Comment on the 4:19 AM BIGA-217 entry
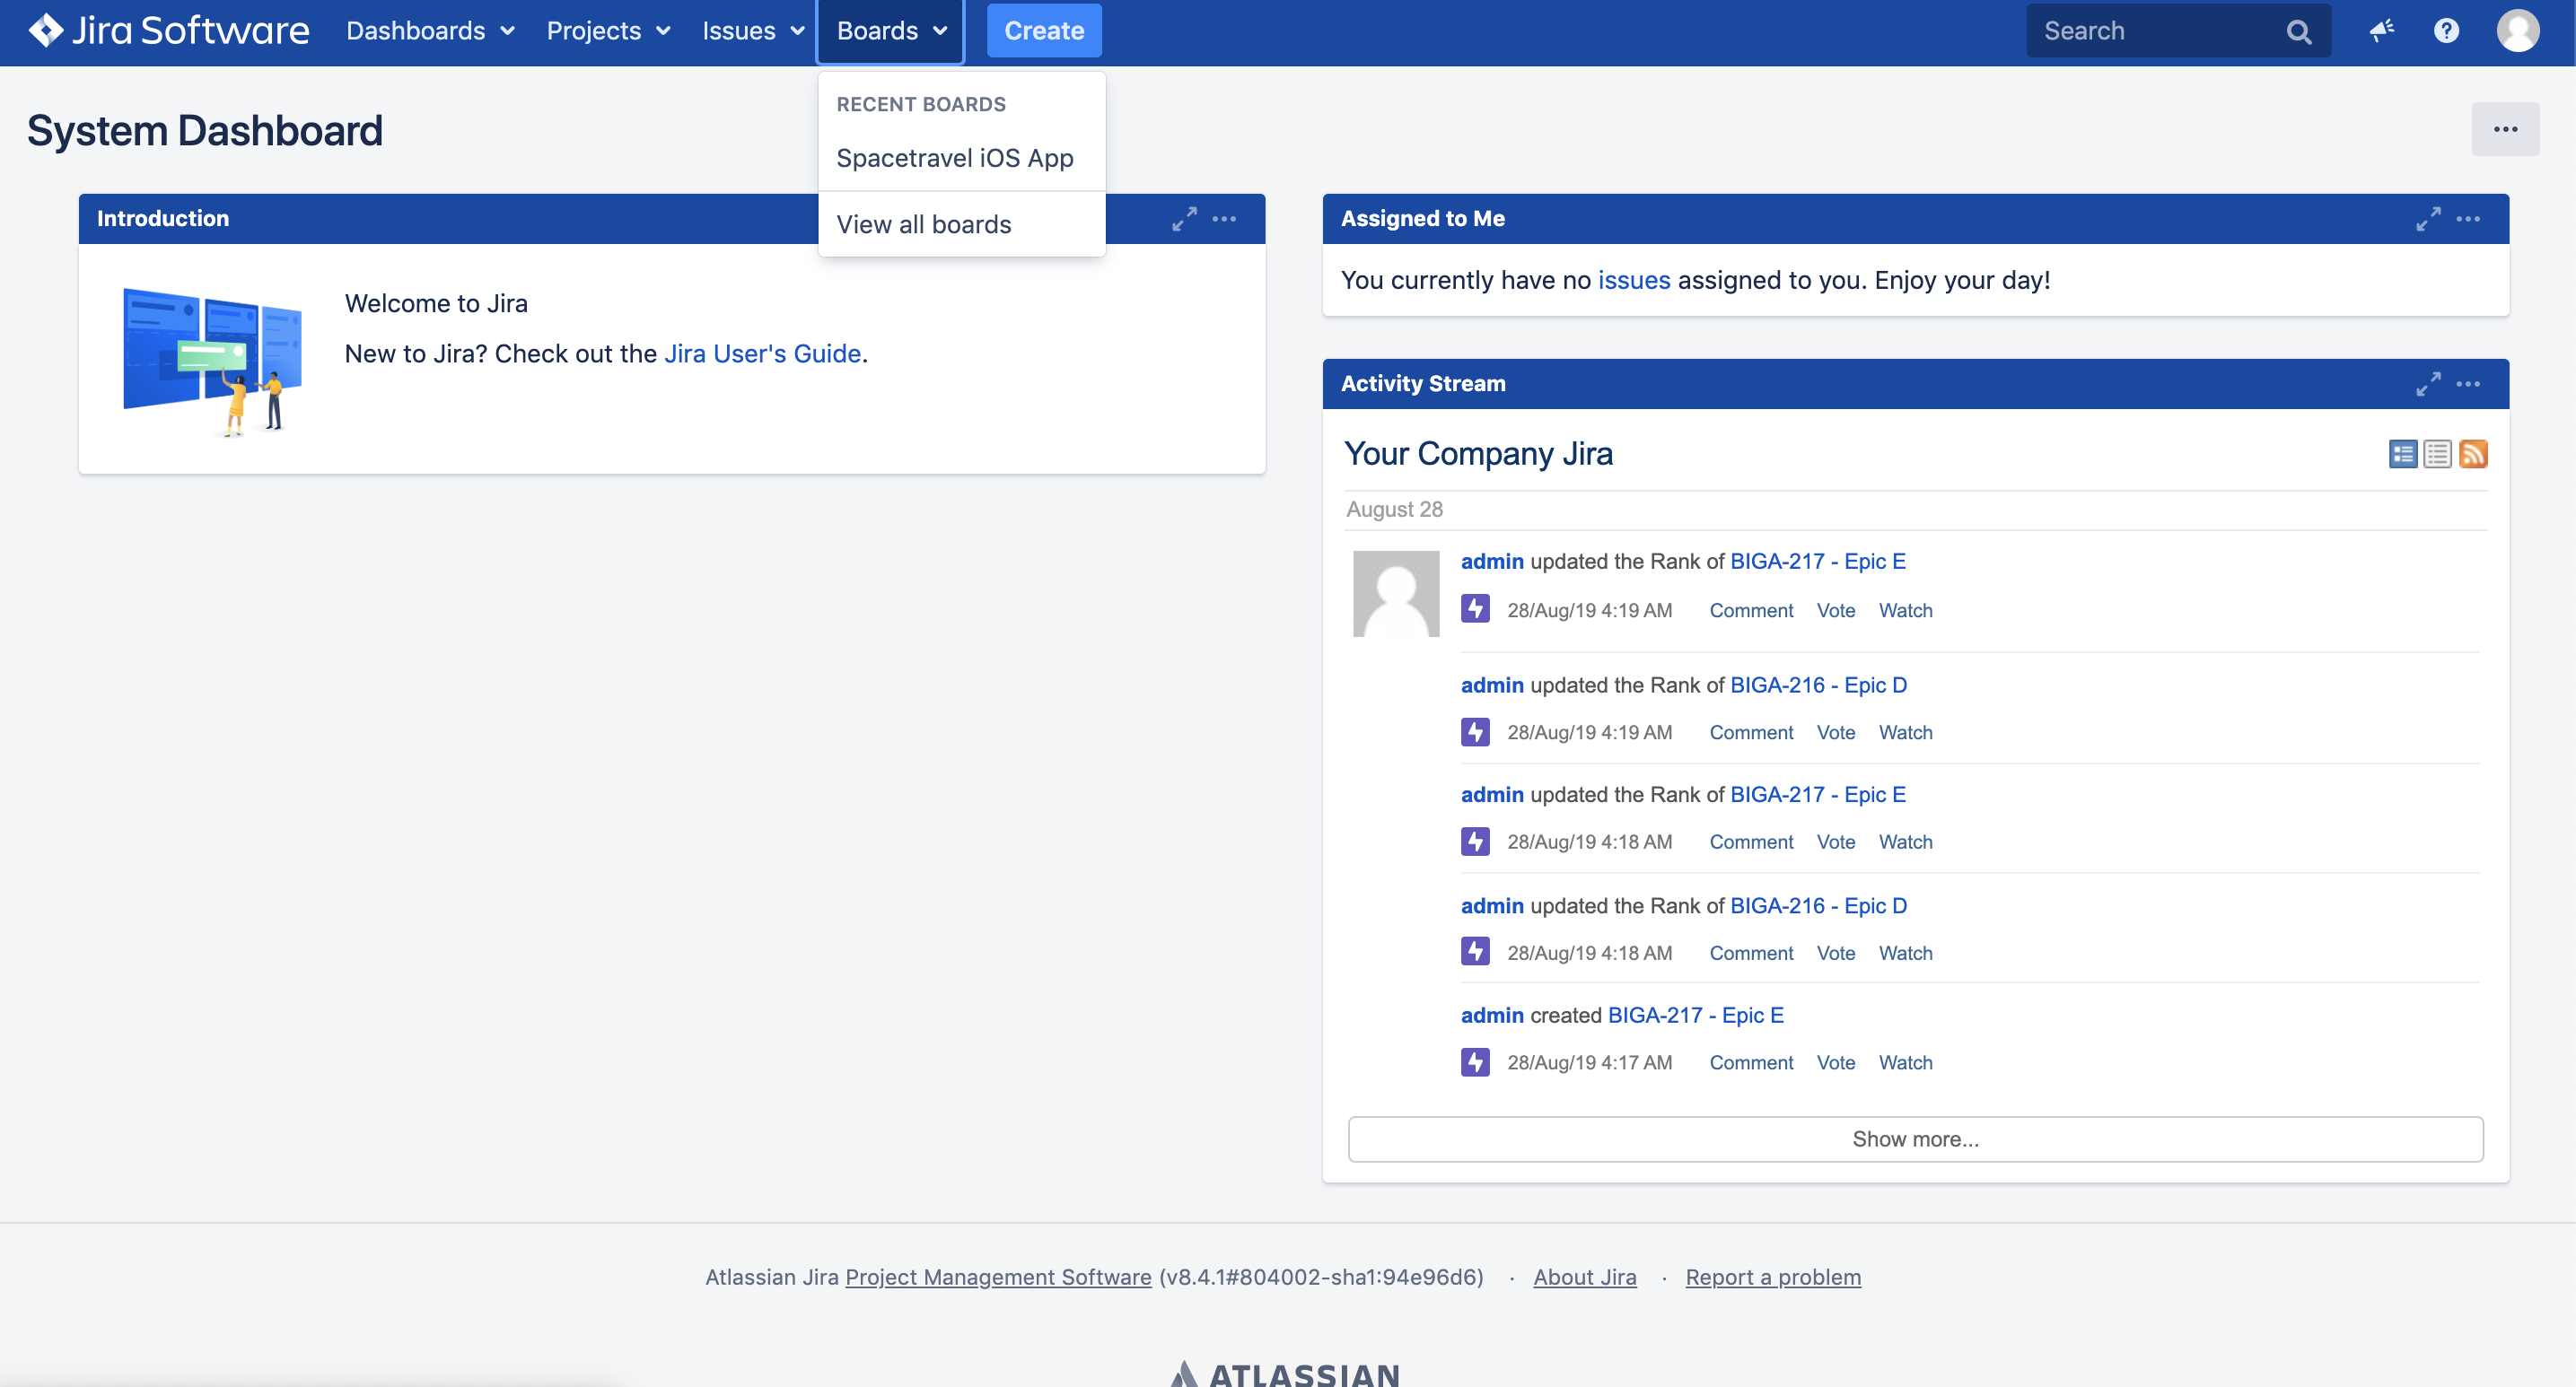 (x=1751, y=611)
